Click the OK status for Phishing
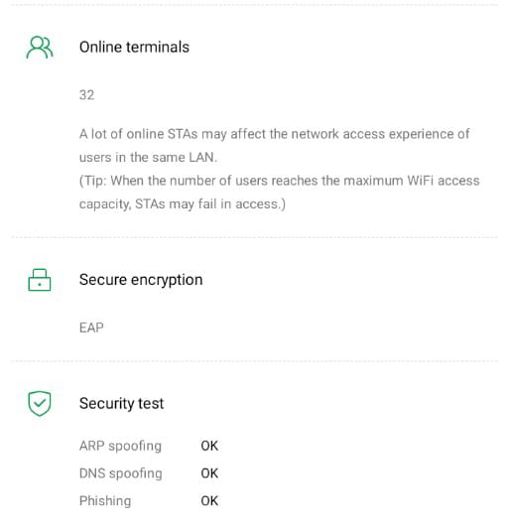The image size is (509, 532). [x=209, y=501]
